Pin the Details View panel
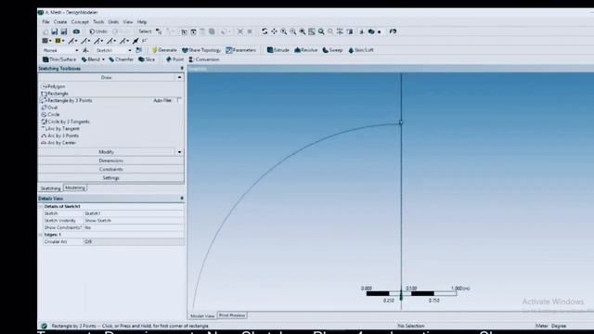This screenshot has height=334, width=594. tap(182, 199)
